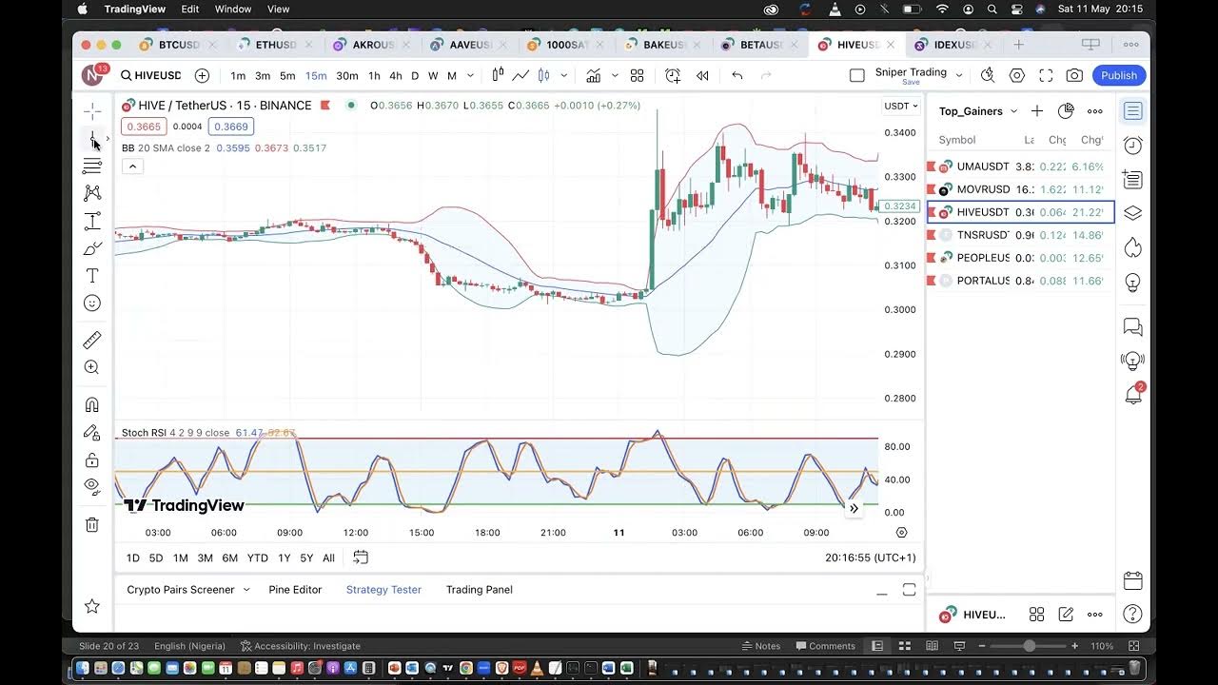Click the create alert clock icon
This screenshot has width=1218, height=685.
[673, 75]
